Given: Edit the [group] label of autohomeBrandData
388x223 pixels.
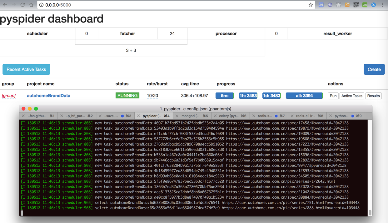Looking at the screenshot, I should point(9,96).
